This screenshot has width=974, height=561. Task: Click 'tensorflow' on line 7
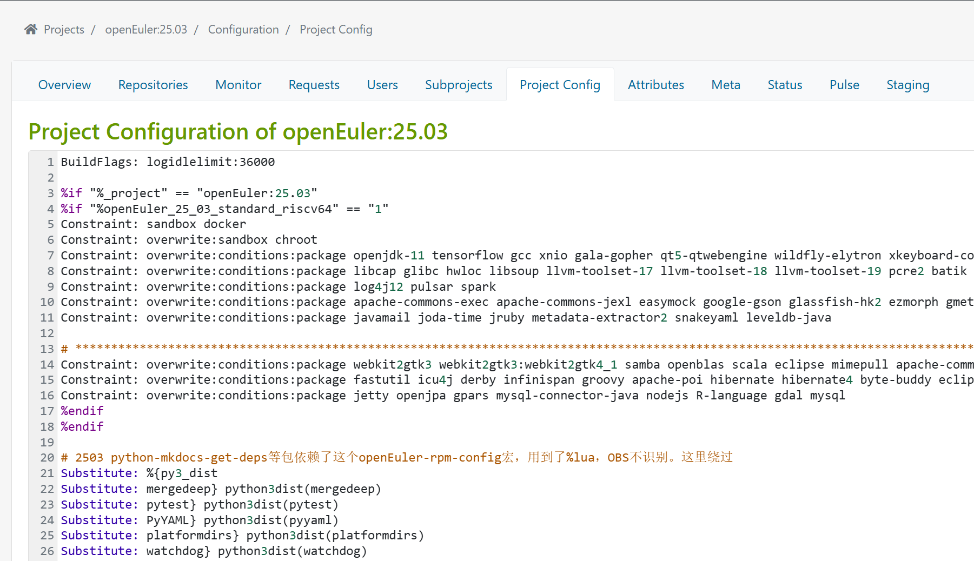click(468, 256)
